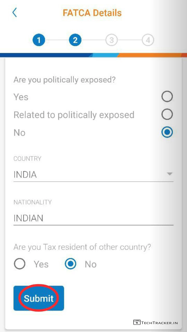Choose Related to politically exposed option
This screenshot has width=187, height=332.
point(167,115)
